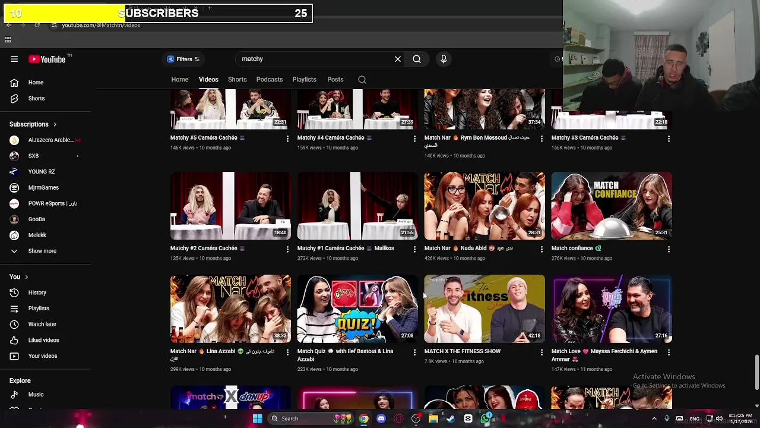Play Matchy #2 Caméra Cachée thumbnail

coord(230,206)
